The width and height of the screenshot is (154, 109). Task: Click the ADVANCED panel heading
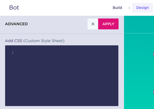[x=16, y=24]
